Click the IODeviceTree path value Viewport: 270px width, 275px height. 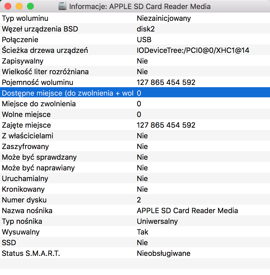193,51
